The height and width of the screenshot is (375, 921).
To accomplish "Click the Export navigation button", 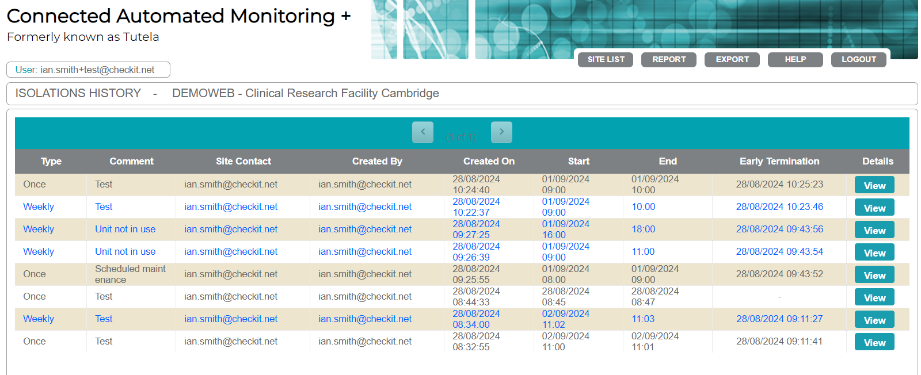I will [x=732, y=60].
